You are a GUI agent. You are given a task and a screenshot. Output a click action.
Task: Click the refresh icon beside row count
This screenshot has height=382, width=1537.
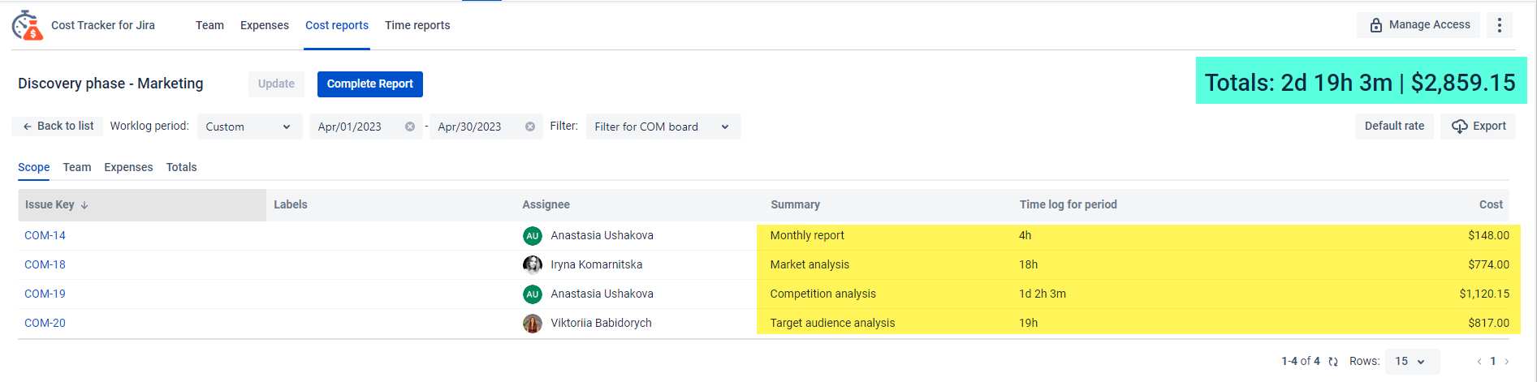click(x=1333, y=362)
